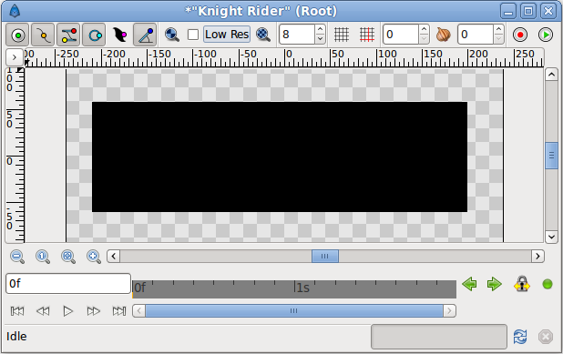Click the Synfig window menu icon

(14, 11)
